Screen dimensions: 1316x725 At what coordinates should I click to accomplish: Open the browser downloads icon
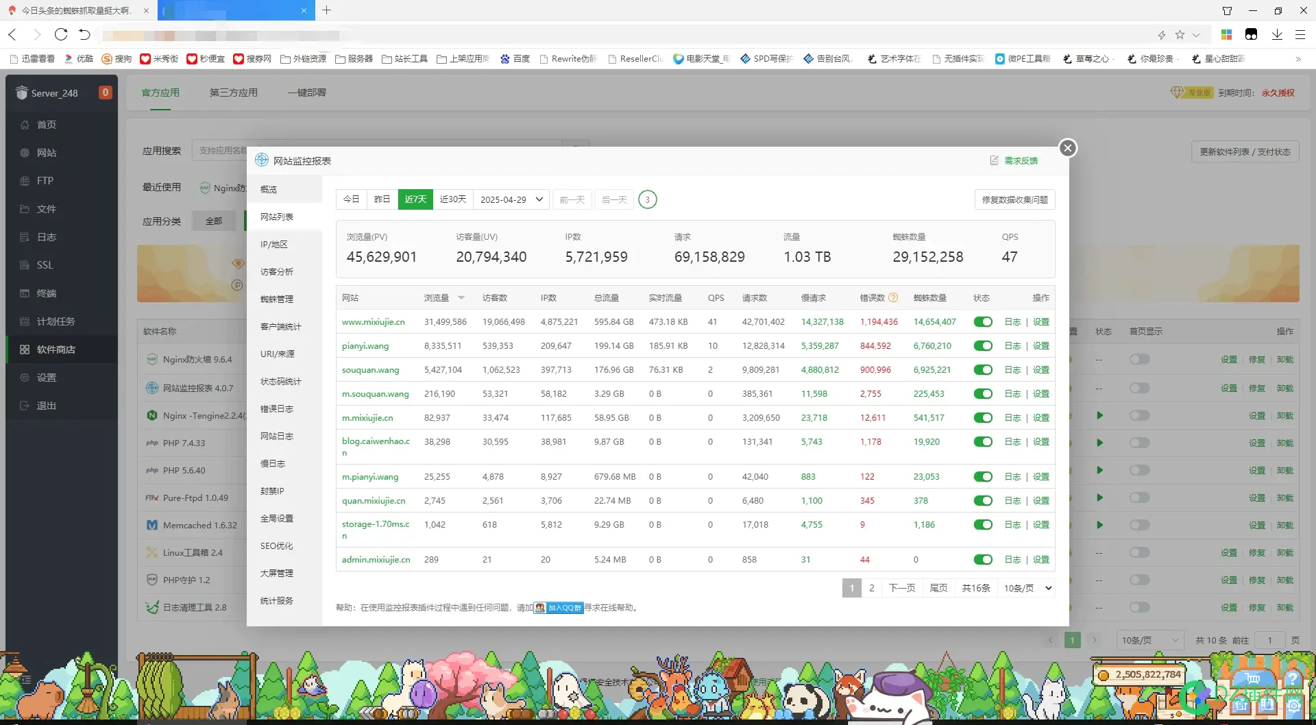pos(1277,34)
